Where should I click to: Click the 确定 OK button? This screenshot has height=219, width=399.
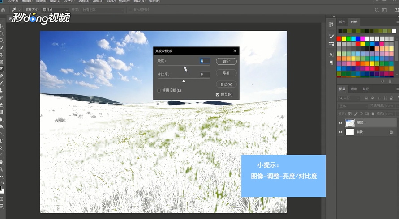226,61
